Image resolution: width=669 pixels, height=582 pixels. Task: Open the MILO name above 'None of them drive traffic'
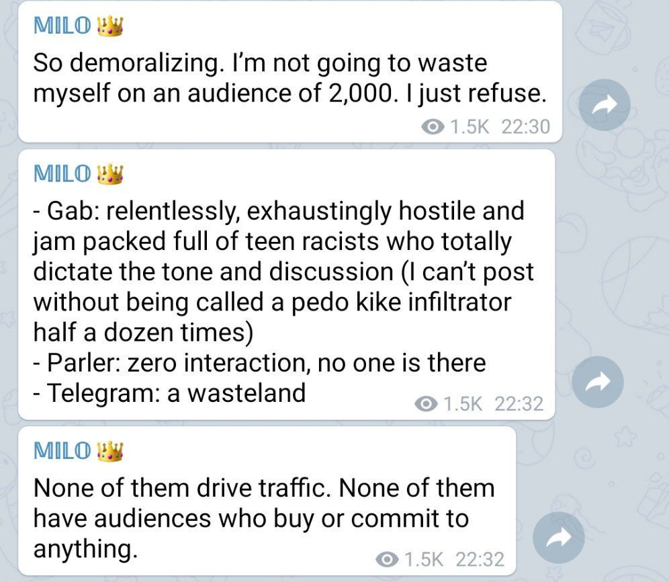coord(62,450)
